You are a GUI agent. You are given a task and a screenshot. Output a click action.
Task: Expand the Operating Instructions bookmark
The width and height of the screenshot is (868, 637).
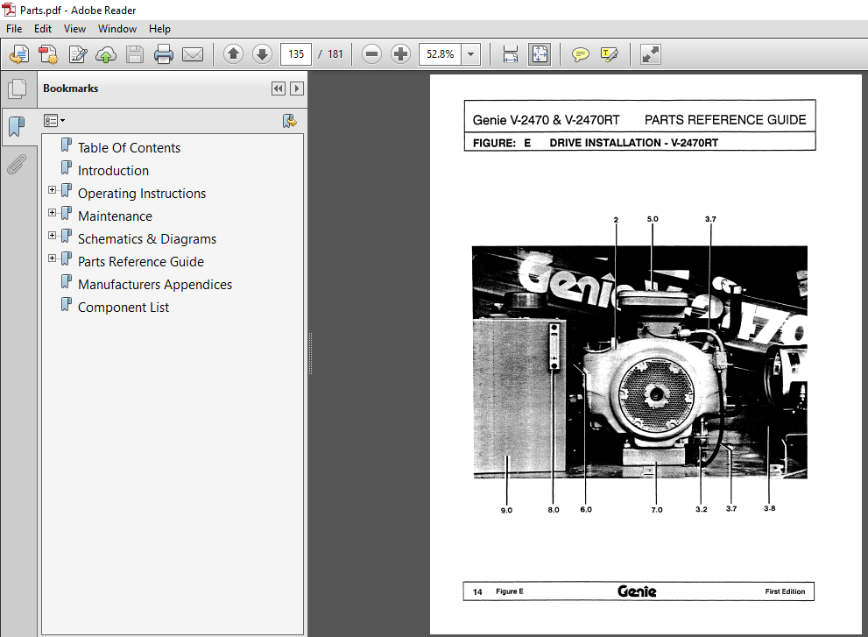(52, 190)
